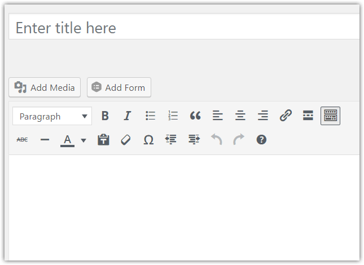Image resolution: width=364 pixels, height=265 pixels.
Task: Open keyboard shortcuts help icon
Action: 261,140
